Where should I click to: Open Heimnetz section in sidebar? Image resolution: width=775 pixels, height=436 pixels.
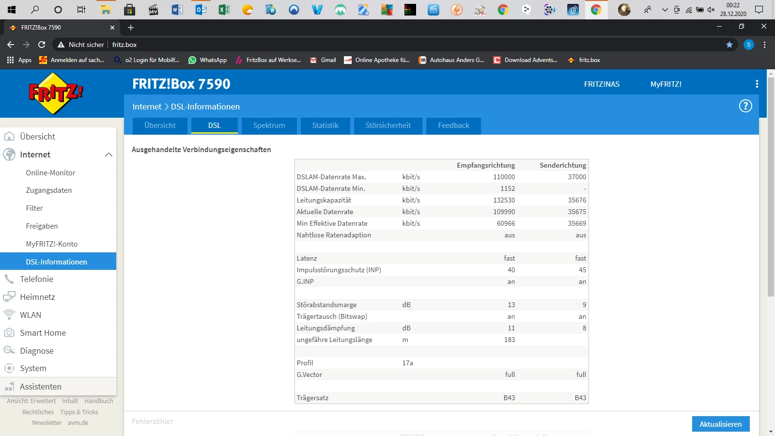click(x=37, y=297)
